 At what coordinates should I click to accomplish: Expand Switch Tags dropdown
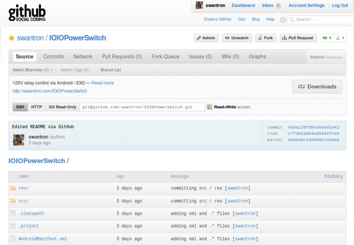tap(75, 70)
